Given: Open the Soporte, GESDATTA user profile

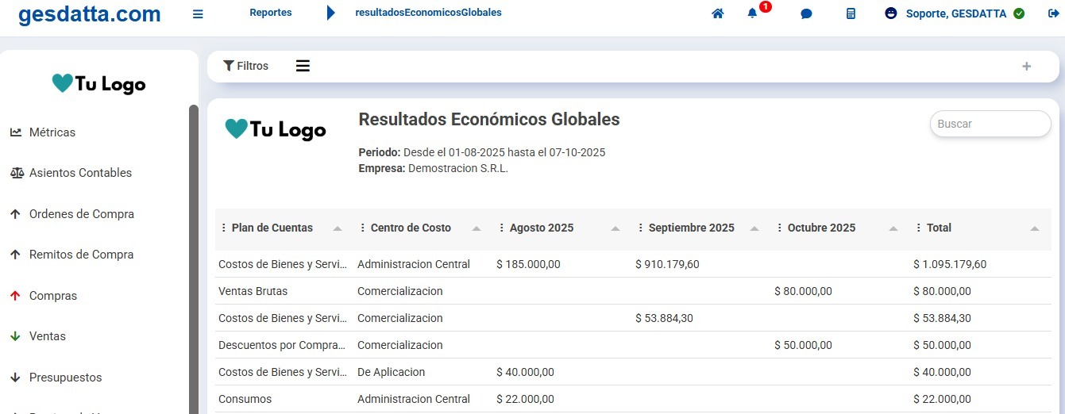Looking at the screenshot, I should click(x=955, y=13).
